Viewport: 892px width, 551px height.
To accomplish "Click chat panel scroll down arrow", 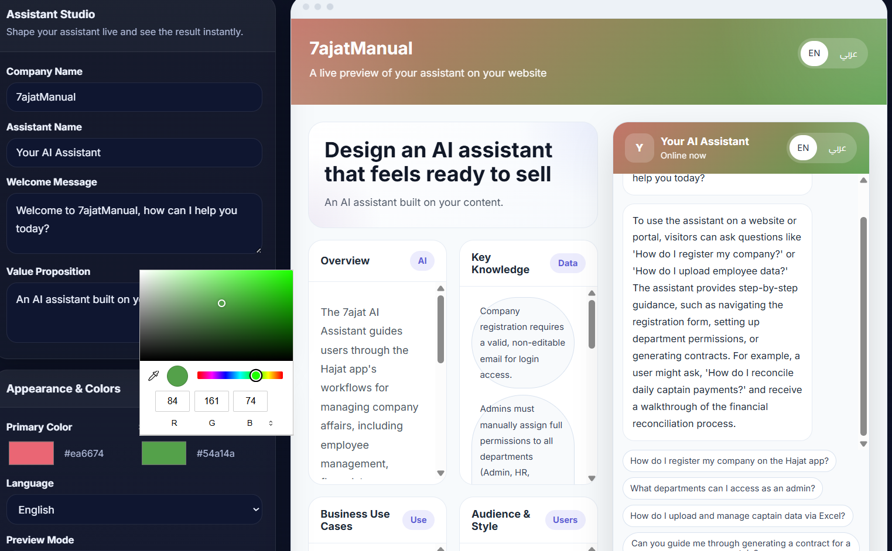I will pos(863,444).
